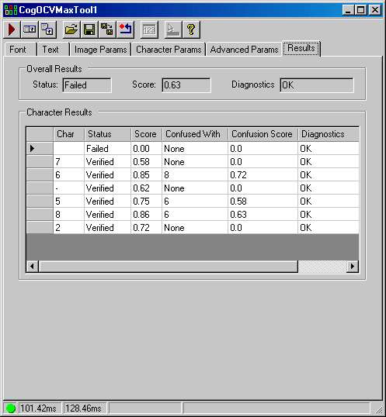Open the Character Params tab
Screen dimensions: 386x417
tap(169, 50)
